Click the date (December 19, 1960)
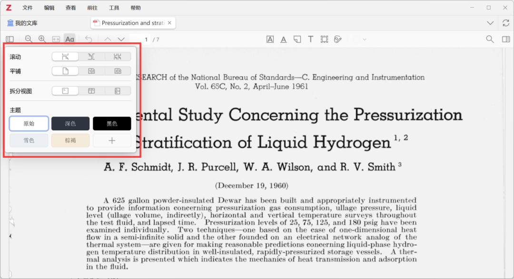Image resolution: width=514 pixels, height=279 pixels. (251, 186)
